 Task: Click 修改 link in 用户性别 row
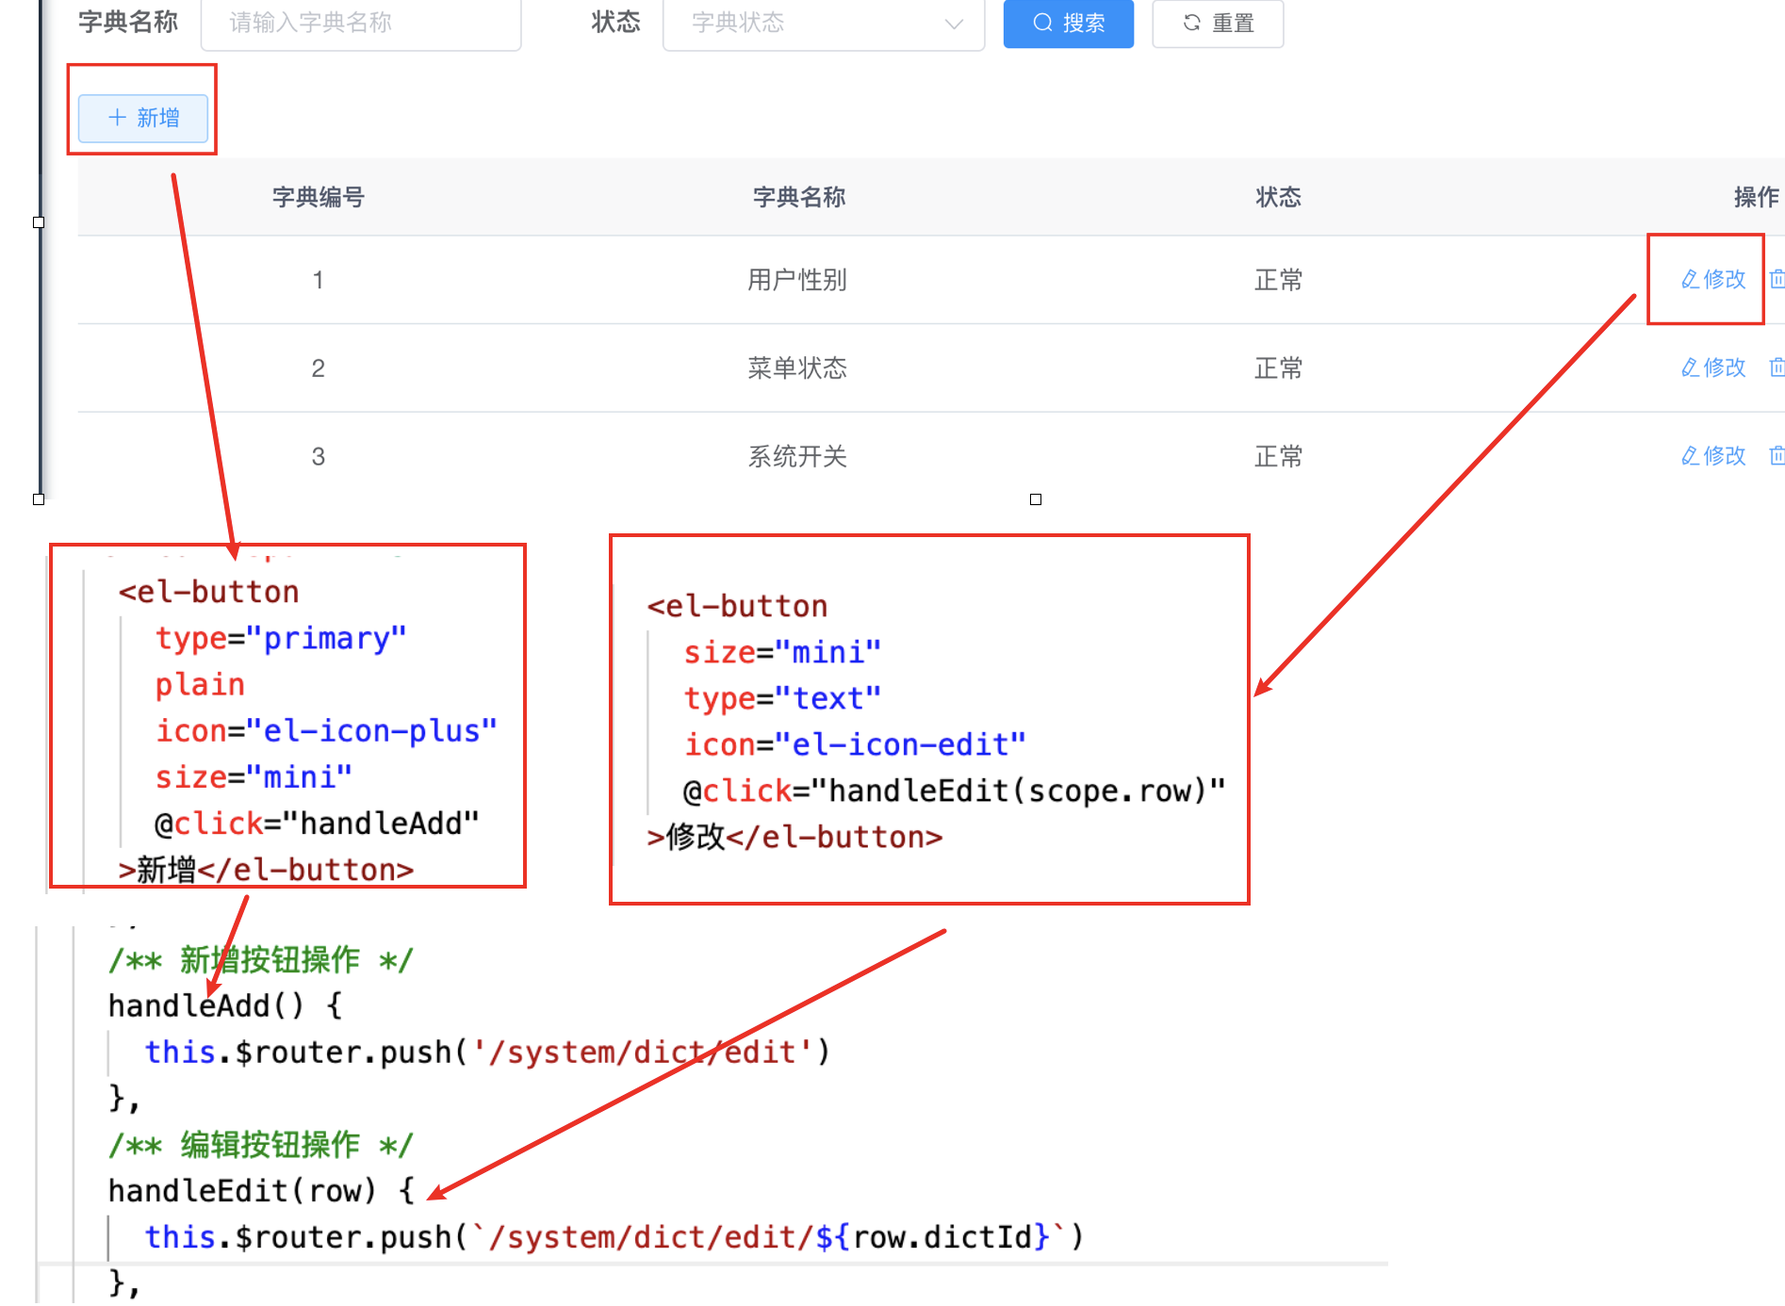pos(1713,279)
